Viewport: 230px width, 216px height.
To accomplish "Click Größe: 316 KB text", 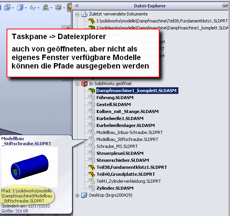I will pos(15,211).
